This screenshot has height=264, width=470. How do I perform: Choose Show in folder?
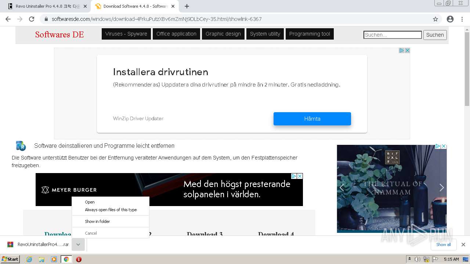click(x=97, y=221)
